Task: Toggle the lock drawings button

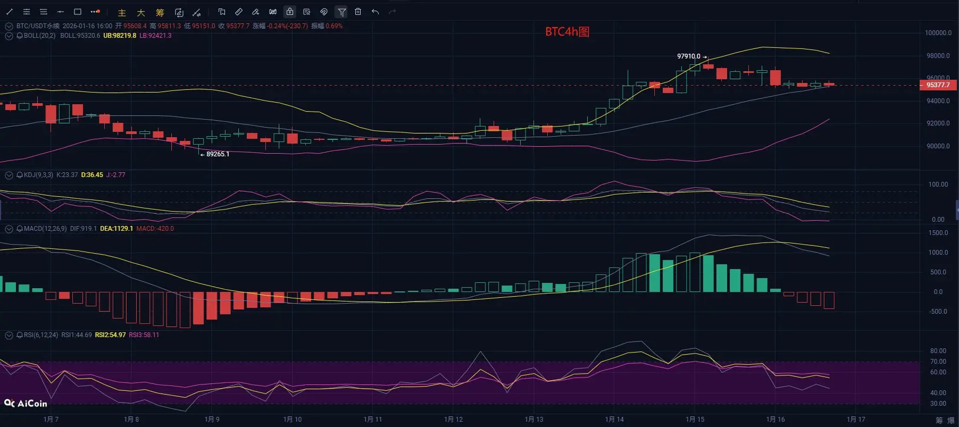Action: 290,12
